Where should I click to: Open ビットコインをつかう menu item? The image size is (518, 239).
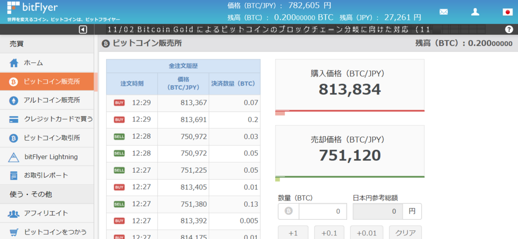coord(47,232)
